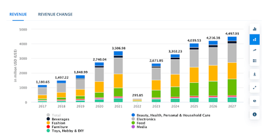Viewport: 263px width, 138px height.
Task: Click the 4,039.53 value label
Action: 194,41
